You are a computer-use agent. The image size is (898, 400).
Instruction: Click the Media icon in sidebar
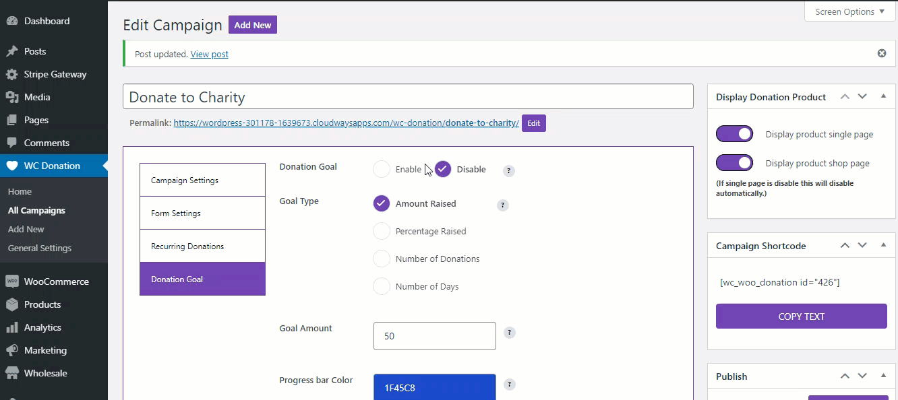coord(12,97)
